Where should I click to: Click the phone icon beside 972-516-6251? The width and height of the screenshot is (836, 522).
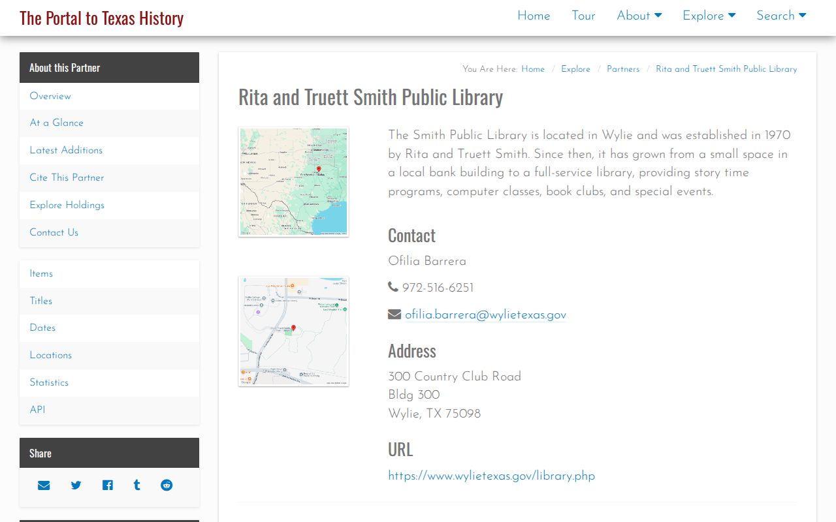tap(393, 287)
